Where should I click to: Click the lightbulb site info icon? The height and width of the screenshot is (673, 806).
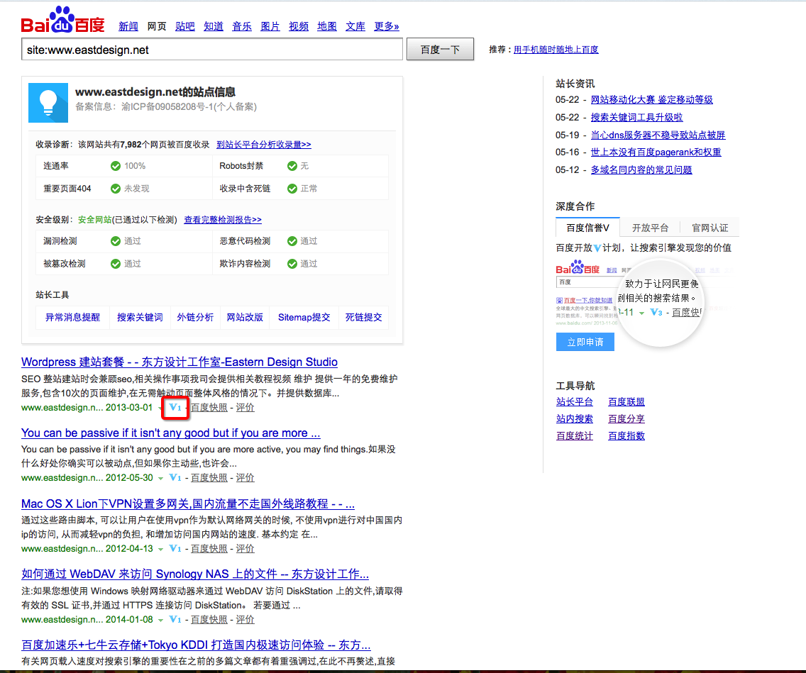point(48,103)
